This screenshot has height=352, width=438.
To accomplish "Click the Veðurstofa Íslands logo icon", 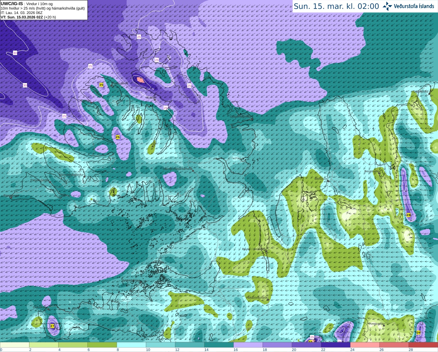I will (387, 6).
